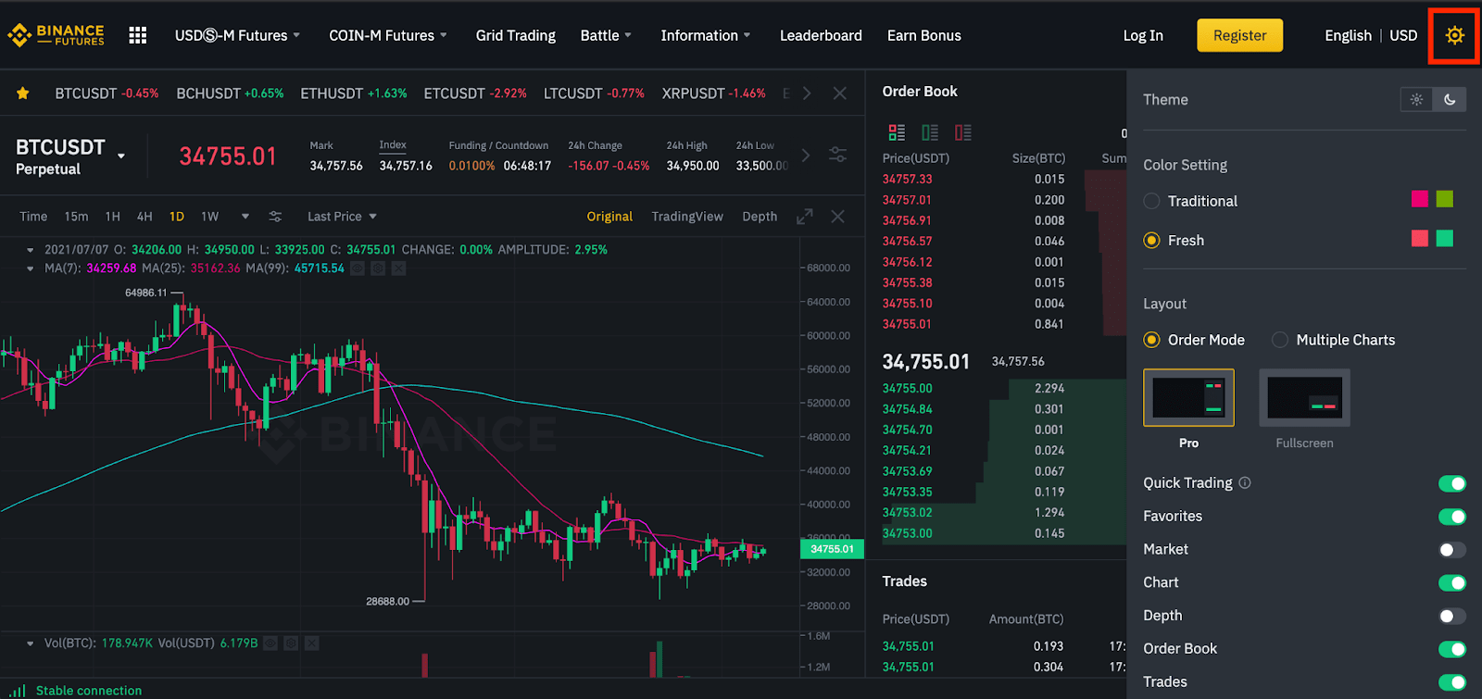The image size is (1482, 699).
Task: Open chart indicator settings sliders icon
Action: [x=275, y=216]
